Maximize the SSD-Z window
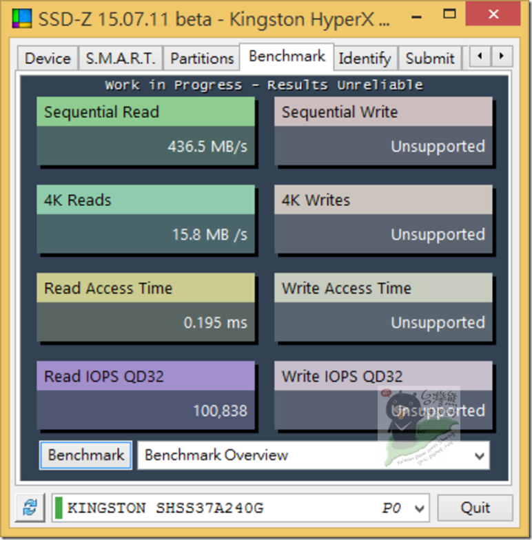 (449, 14)
